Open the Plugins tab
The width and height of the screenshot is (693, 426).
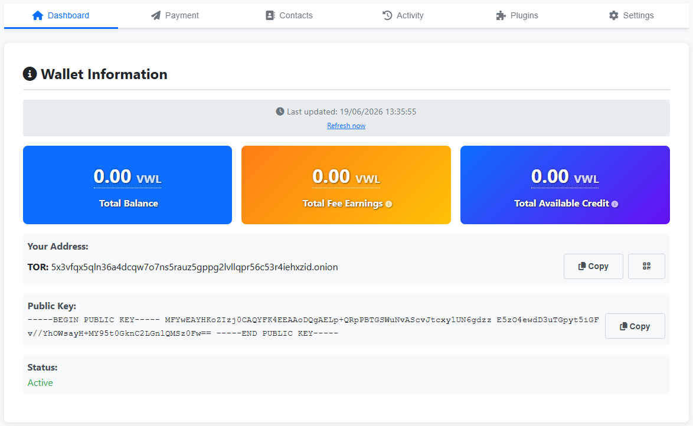[517, 15]
